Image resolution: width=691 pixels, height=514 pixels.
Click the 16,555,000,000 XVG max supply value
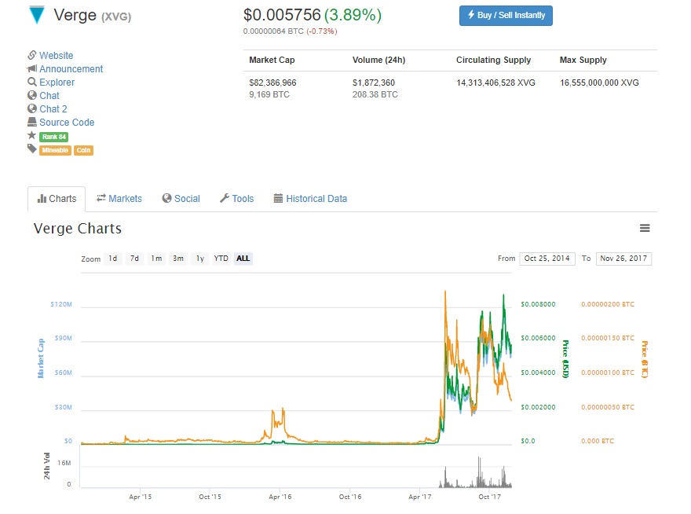599,83
